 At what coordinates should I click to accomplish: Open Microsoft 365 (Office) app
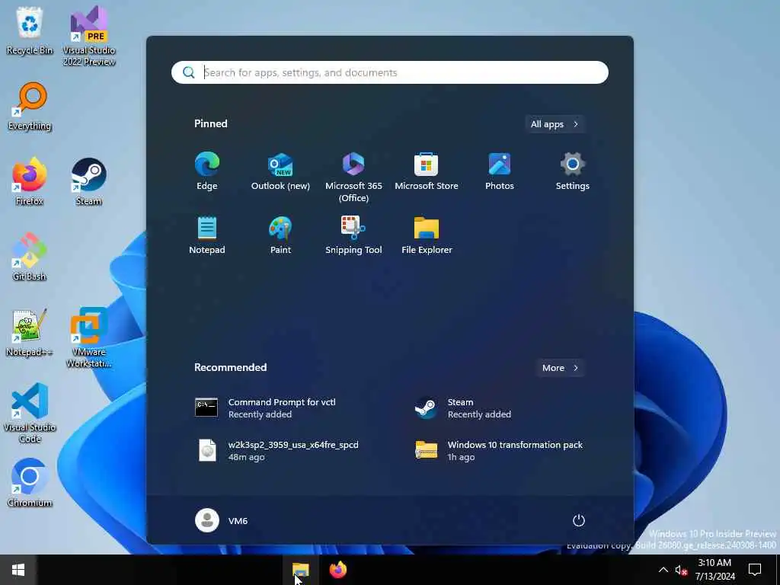coord(353,177)
